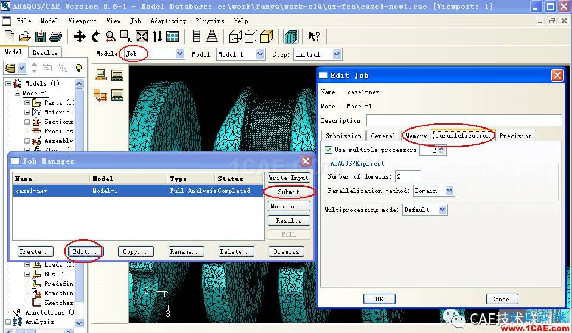Open Adaptivity Process Manager icon
The image size is (572, 333).
pyautogui.click(x=117, y=95)
